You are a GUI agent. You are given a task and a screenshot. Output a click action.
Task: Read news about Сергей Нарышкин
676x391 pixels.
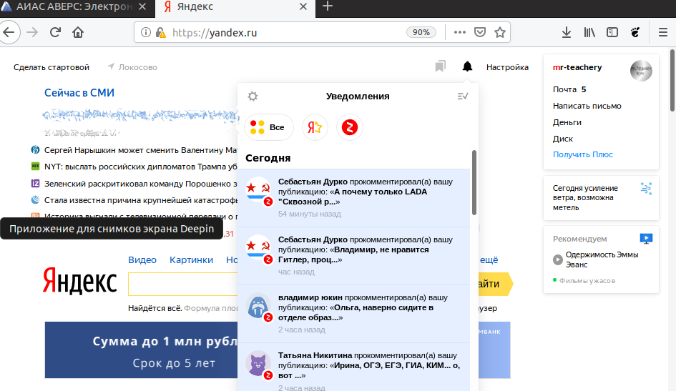(140, 150)
